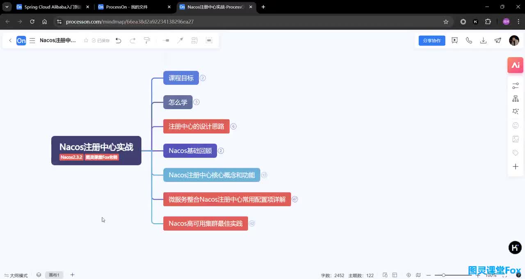Bookmark this page with the star

pos(446,22)
